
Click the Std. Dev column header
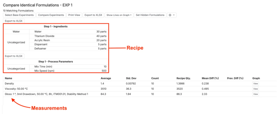tap(131, 78)
